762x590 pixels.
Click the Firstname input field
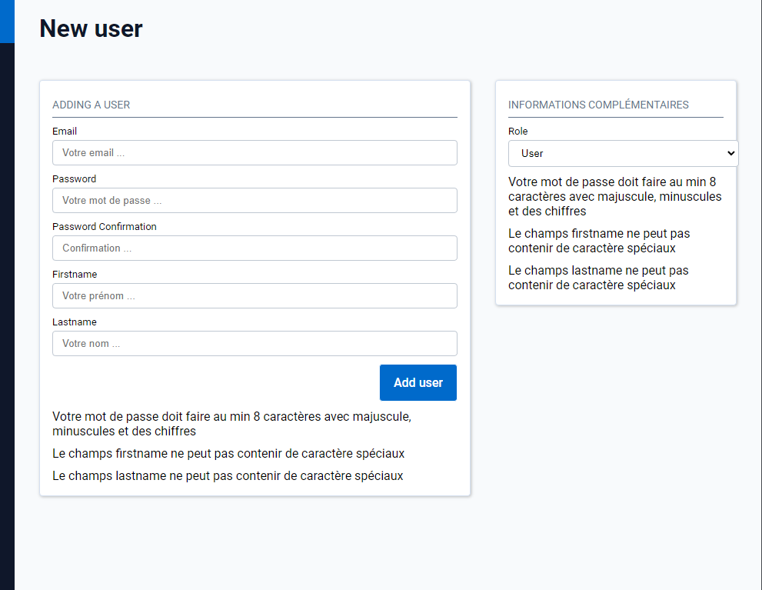click(x=254, y=295)
